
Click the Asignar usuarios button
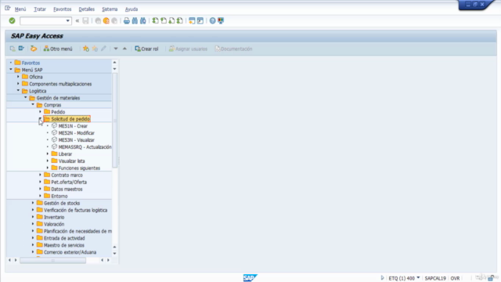[188, 49]
